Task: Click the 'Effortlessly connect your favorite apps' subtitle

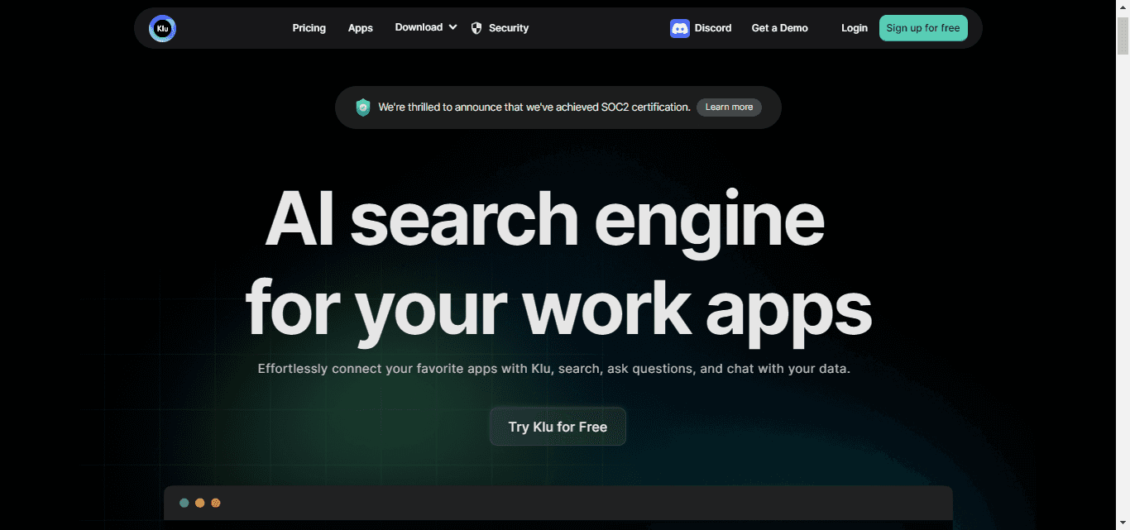Action: click(x=553, y=369)
